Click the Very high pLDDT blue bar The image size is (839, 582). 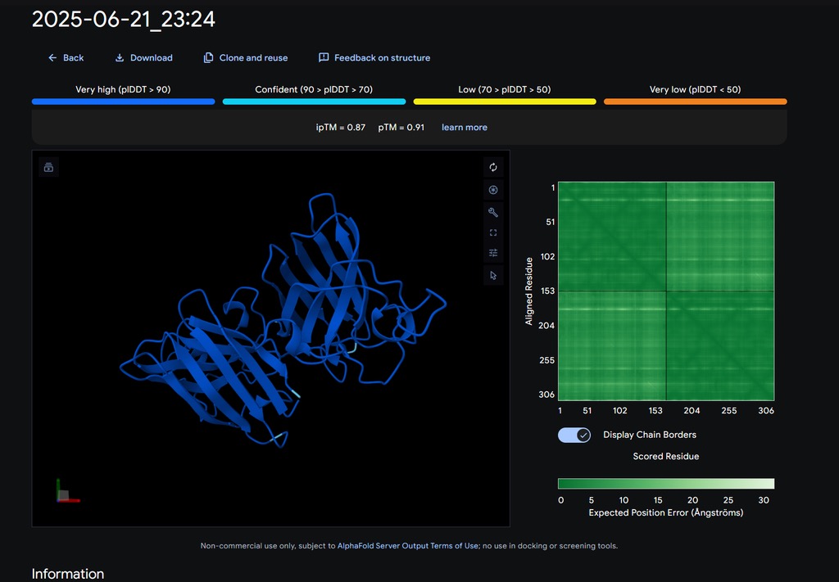coord(123,102)
